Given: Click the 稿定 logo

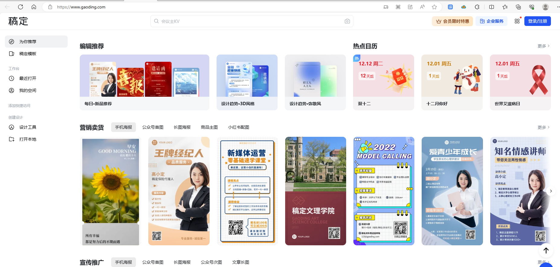Looking at the screenshot, I should click(18, 21).
